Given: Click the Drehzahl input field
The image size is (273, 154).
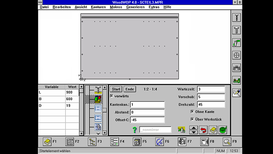Looking at the screenshot, I should click(x=211, y=104).
